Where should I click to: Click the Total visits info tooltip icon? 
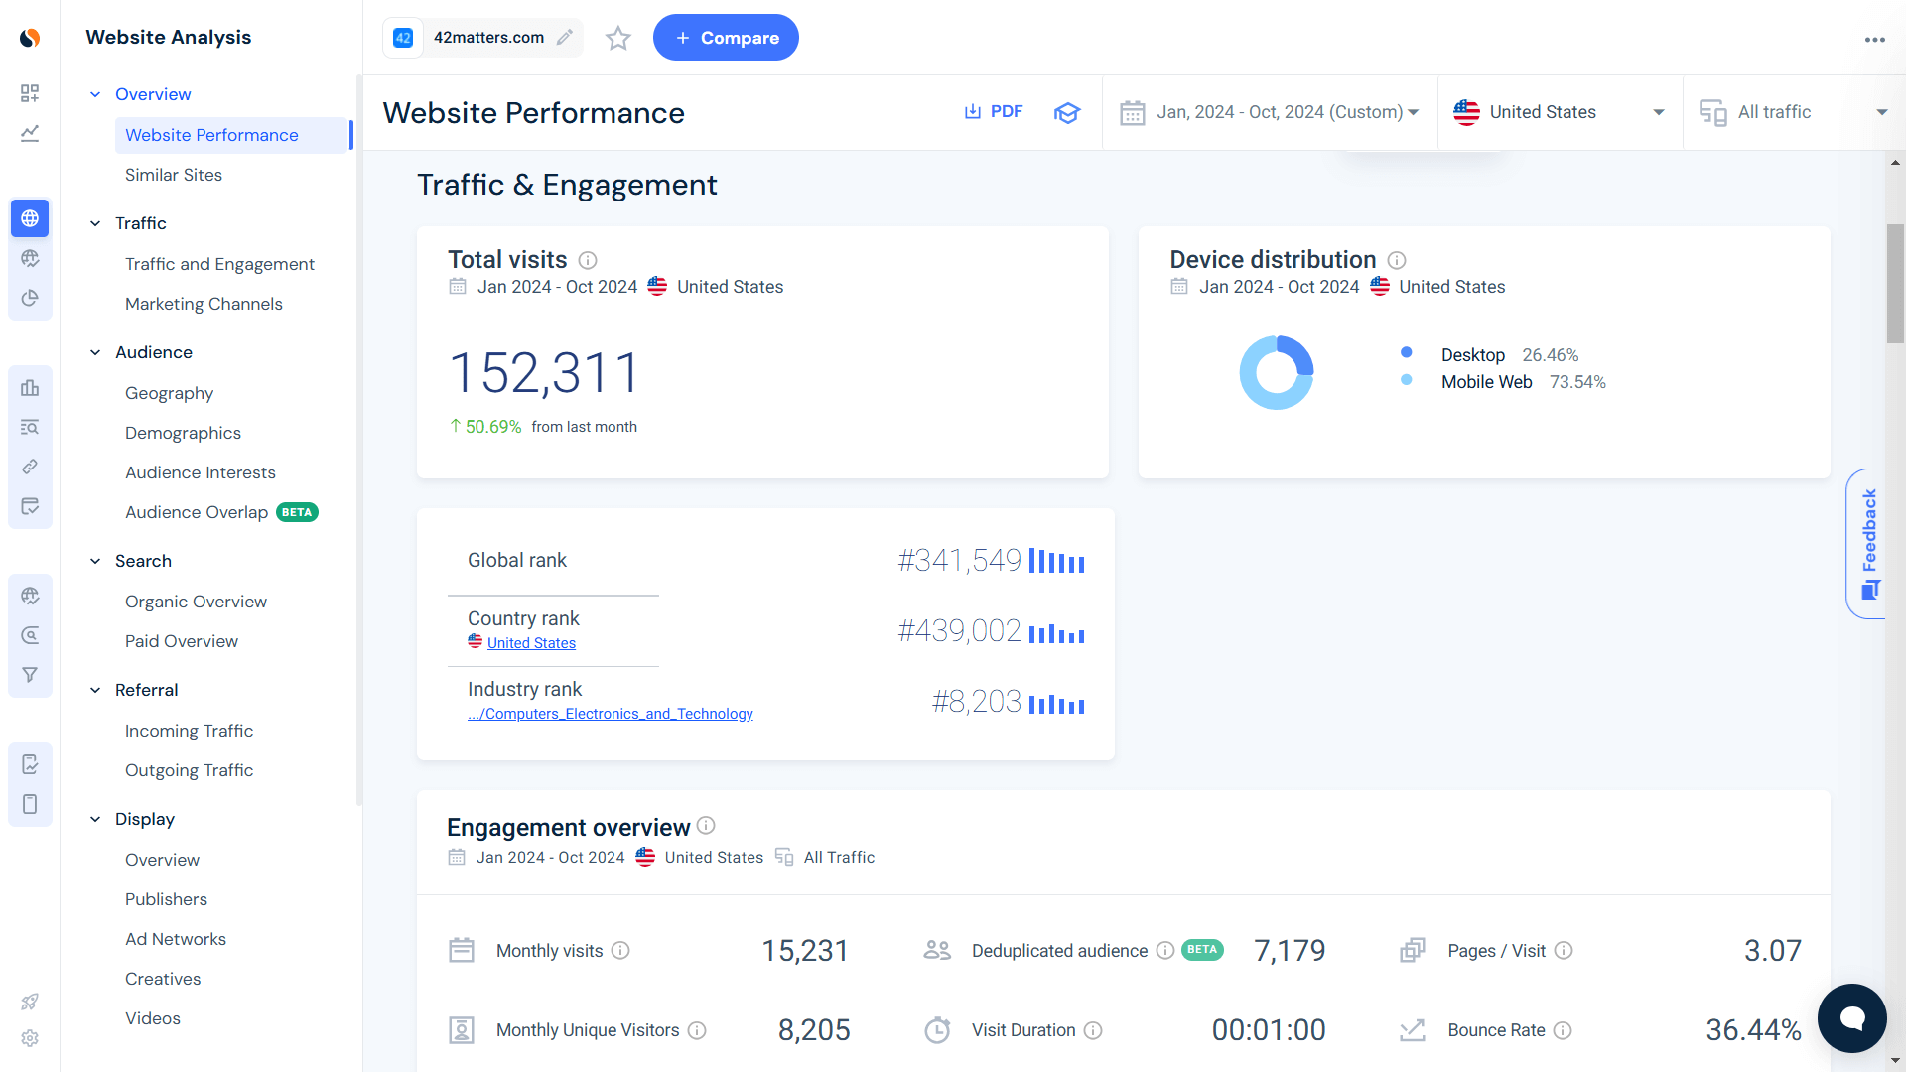coord(588,260)
